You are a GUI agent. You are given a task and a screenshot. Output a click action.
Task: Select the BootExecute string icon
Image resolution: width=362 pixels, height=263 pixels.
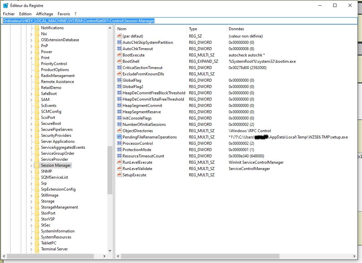coord(119,55)
